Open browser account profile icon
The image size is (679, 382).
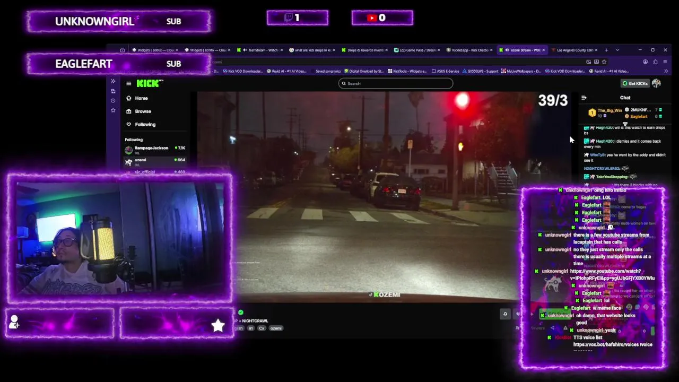click(645, 62)
